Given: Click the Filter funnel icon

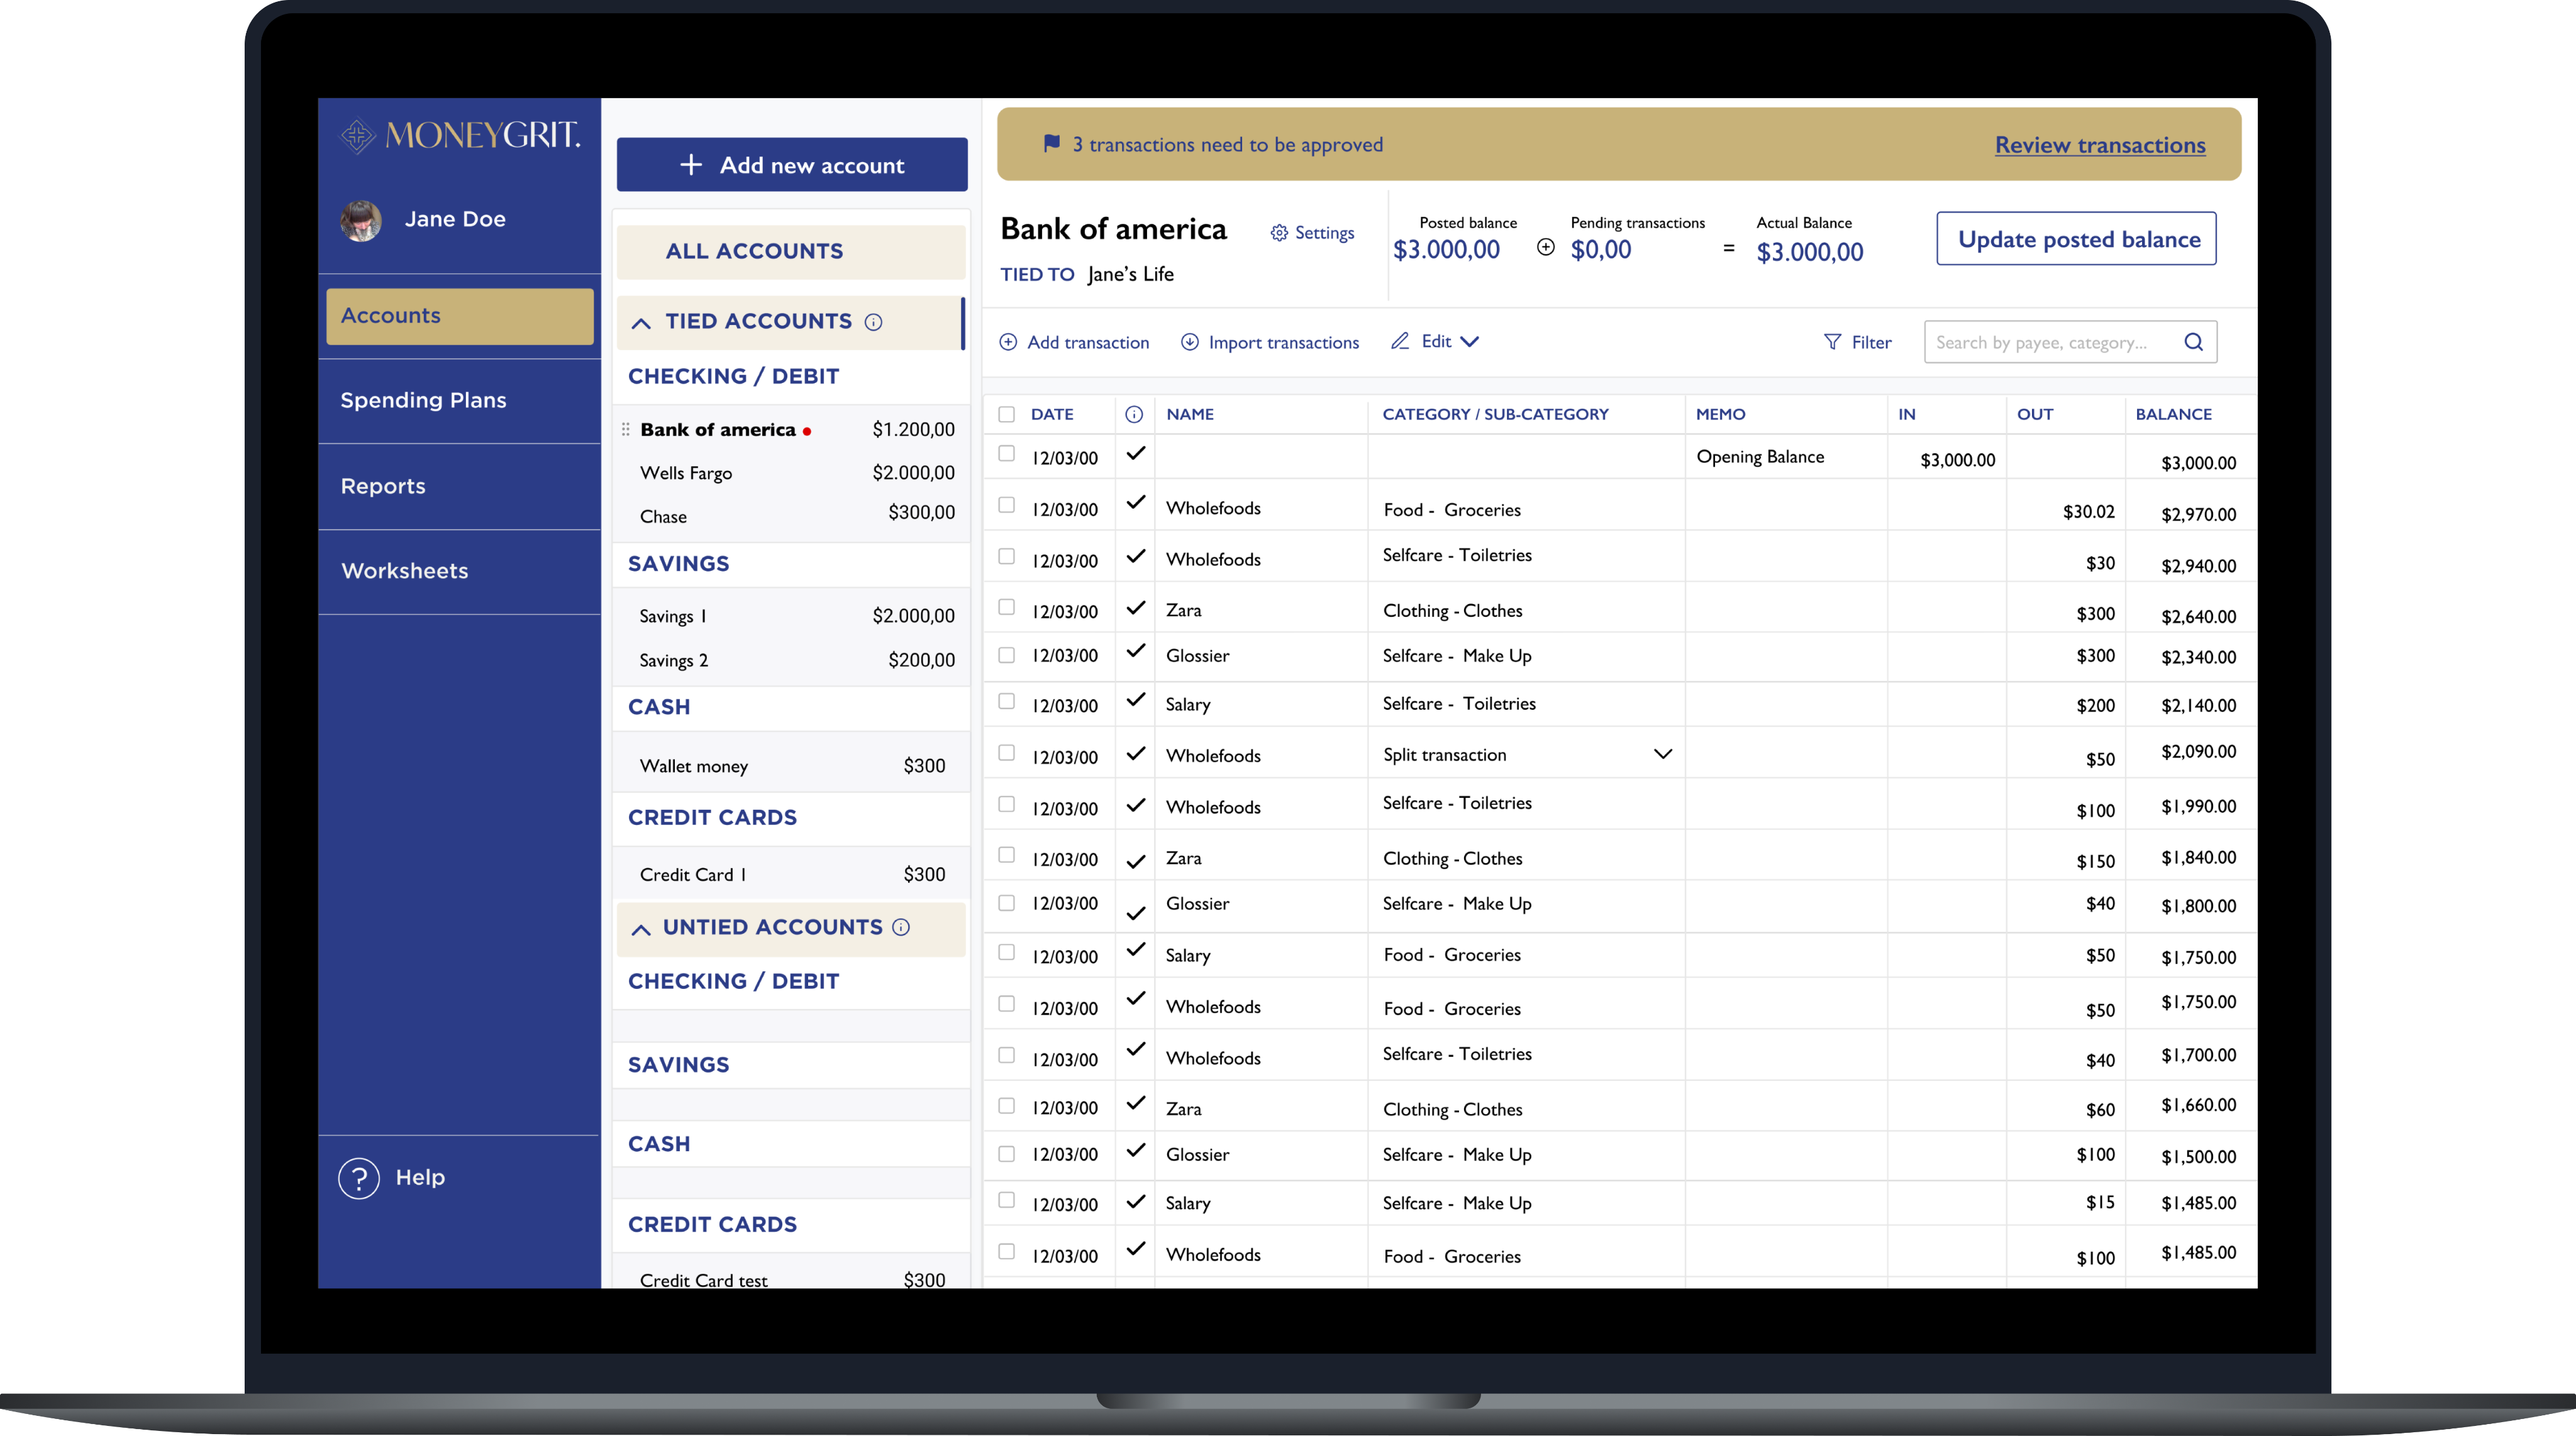Looking at the screenshot, I should click(1832, 342).
